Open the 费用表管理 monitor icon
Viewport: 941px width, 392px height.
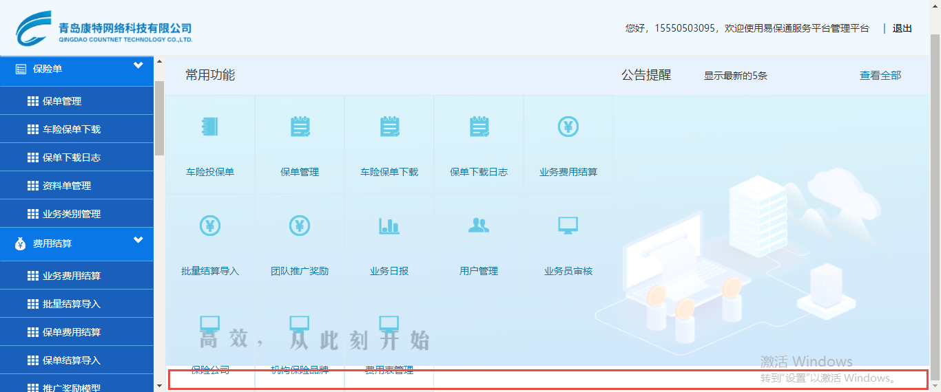point(389,324)
